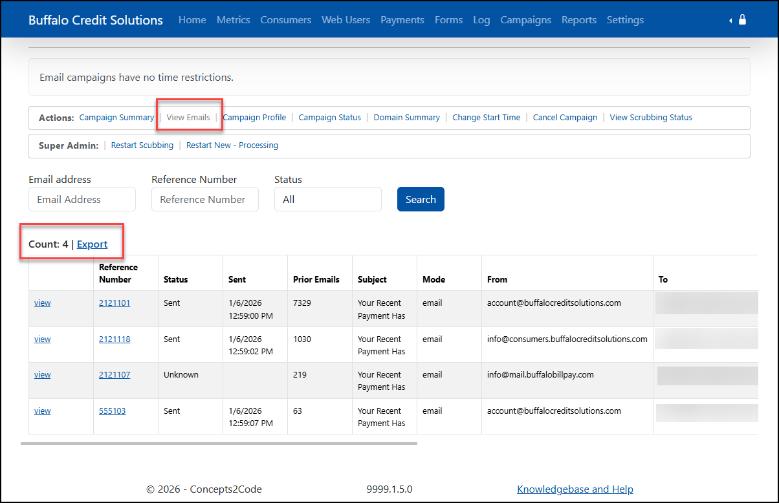Click Restart Scubbing super admin link
This screenshot has height=503, width=779.
142,145
